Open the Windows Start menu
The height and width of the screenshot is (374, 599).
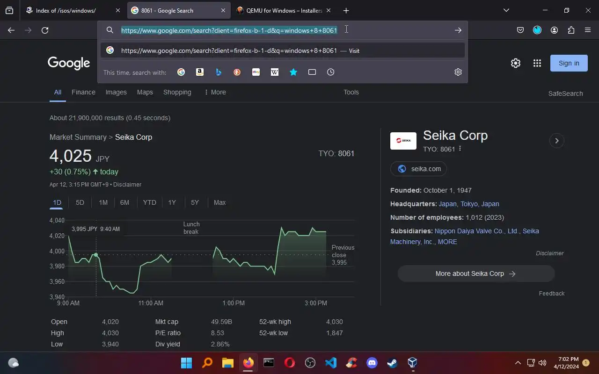tap(186, 363)
